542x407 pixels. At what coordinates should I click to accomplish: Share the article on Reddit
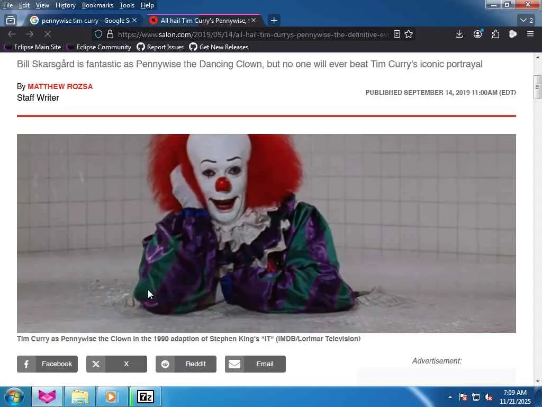coord(186,364)
